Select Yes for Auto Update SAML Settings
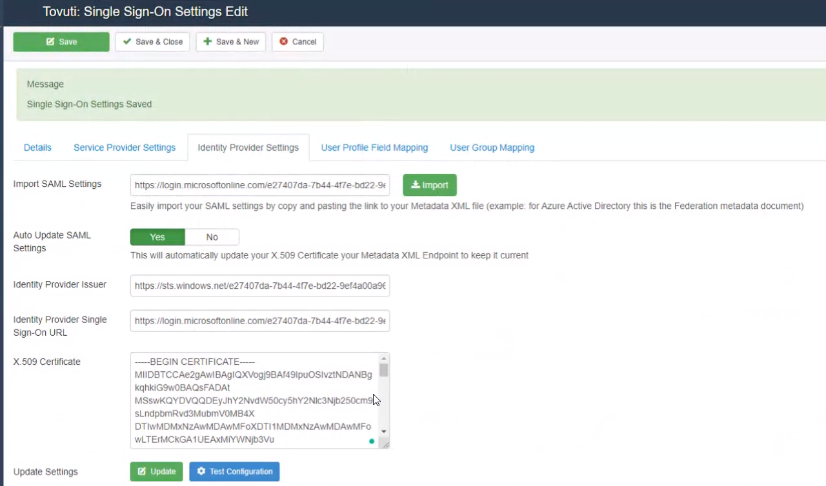This screenshot has height=486, width=826. tap(157, 237)
